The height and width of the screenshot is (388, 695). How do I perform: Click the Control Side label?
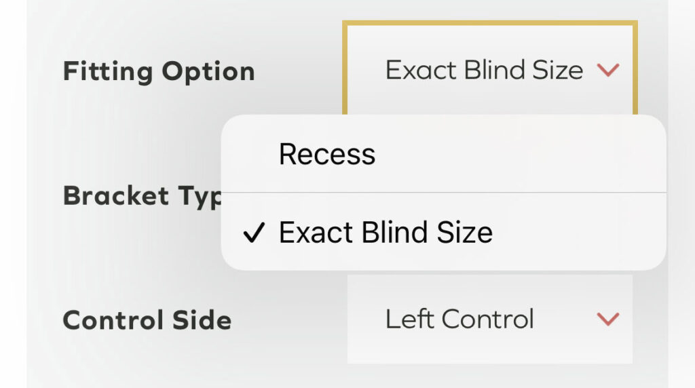(147, 320)
